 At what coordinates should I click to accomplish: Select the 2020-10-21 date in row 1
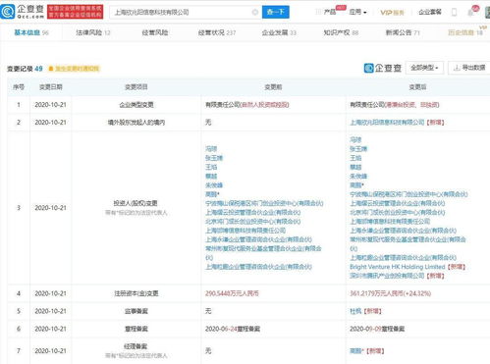tap(51, 105)
